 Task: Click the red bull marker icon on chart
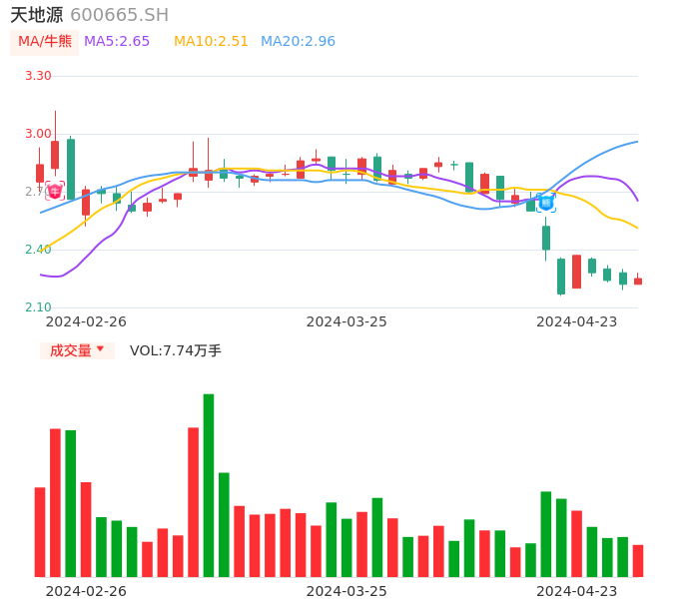coord(55,190)
